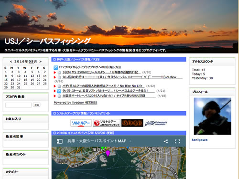Image resolution: width=239 pixels, height=179 pixels.
Task: Open the map sidebar panel icon
Action: click(60, 141)
